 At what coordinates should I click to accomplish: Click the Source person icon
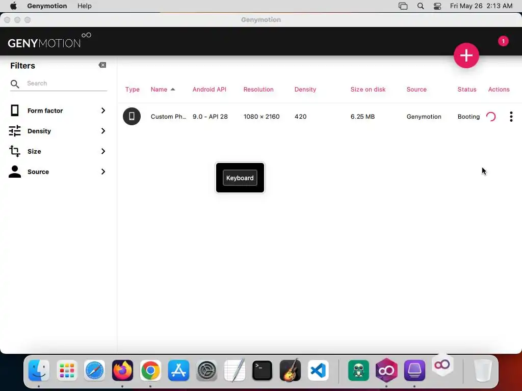[x=15, y=172]
